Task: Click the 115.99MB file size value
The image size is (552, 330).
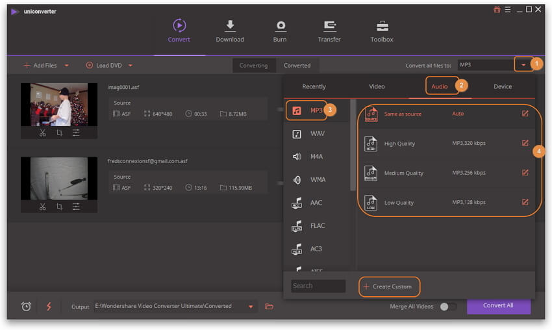Action: pos(240,188)
